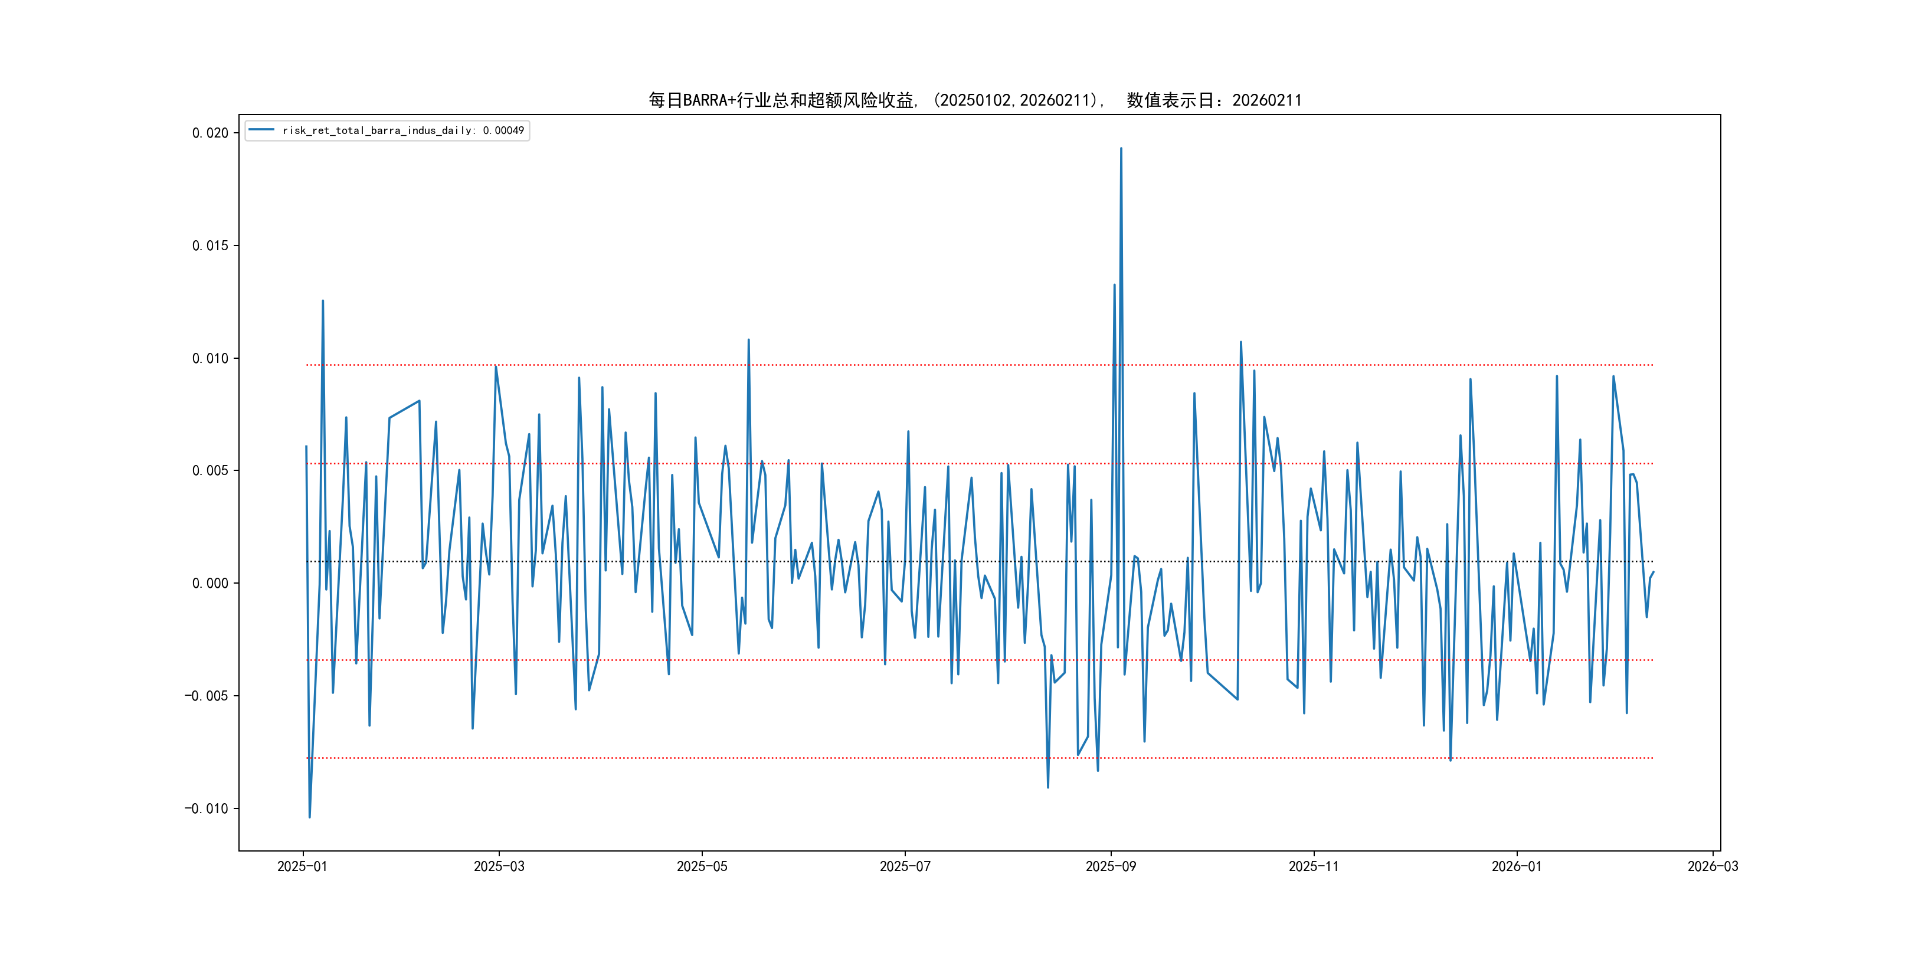Click the 2025-07 x-axis label
This screenshot has height=956, width=1912.
tap(905, 866)
